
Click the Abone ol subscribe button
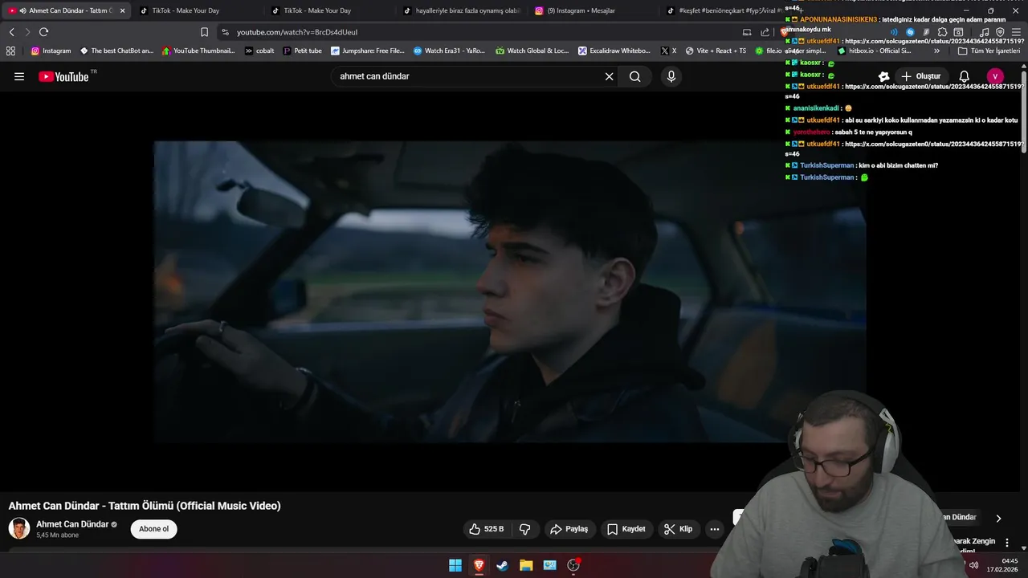click(x=153, y=529)
